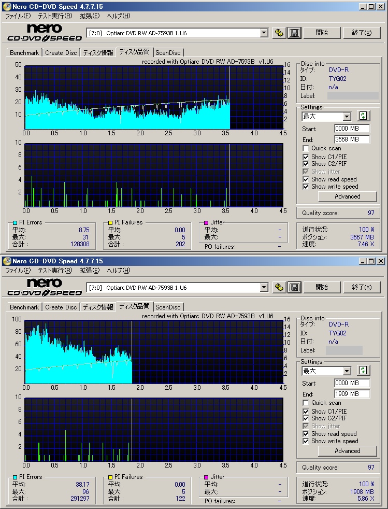
Task: Click speed value 7.46 X in top window
Action: click(366, 244)
